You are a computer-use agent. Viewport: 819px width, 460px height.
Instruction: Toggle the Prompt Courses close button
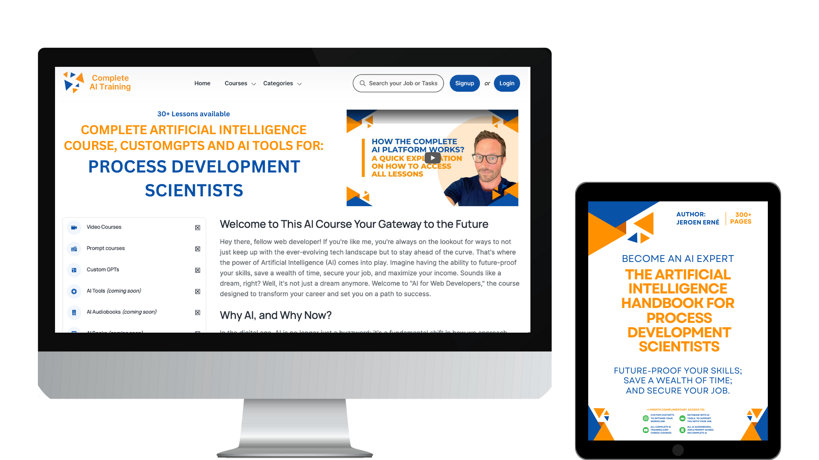pyautogui.click(x=198, y=248)
